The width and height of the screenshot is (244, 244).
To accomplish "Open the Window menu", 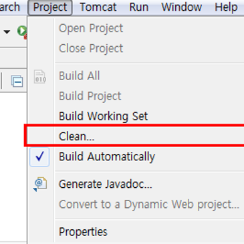I will point(181,7).
